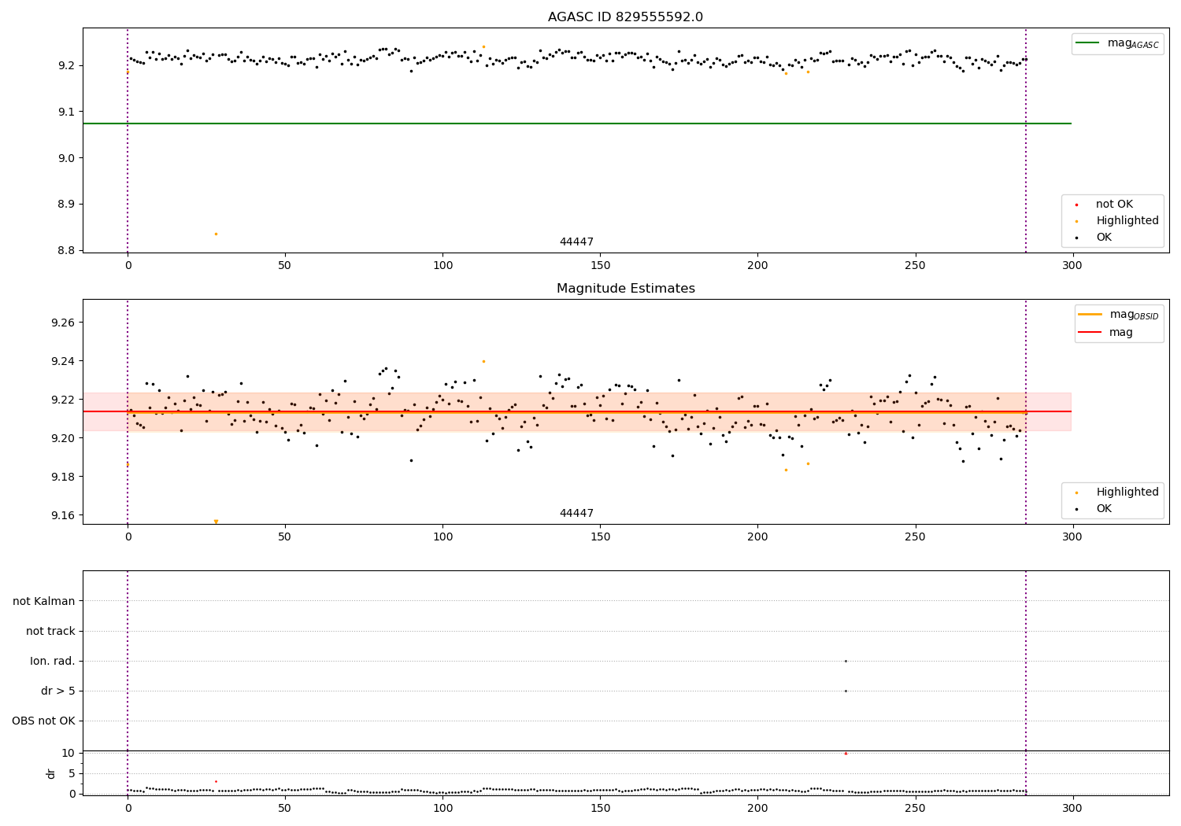Screen dimensions: 1181x826
Task: Click the 'Magnitude Estimates' title
Action: [625, 289]
